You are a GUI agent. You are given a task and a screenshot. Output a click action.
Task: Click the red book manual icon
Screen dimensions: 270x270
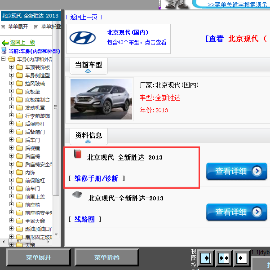(78, 154)
